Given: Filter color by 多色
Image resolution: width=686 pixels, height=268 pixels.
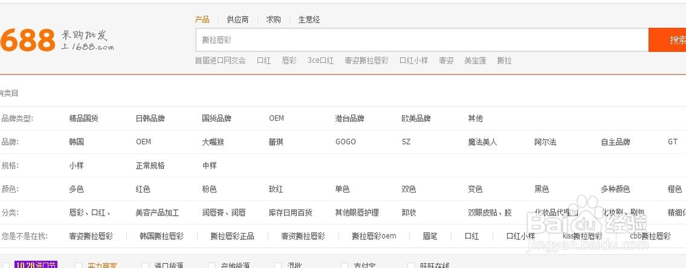Looking at the screenshot, I should coord(76,189).
